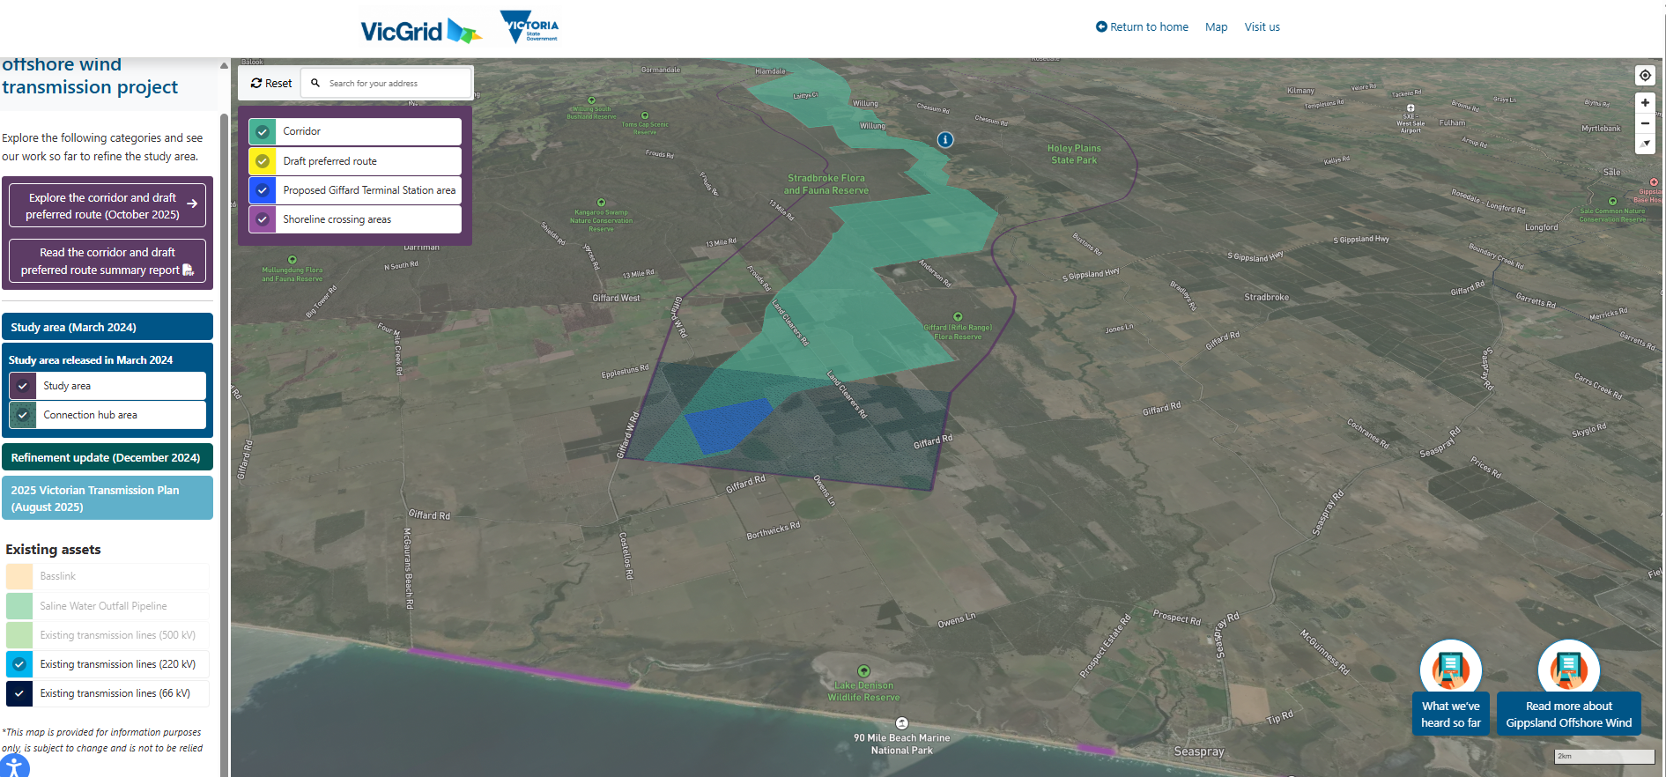Viewport: 1666px width, 777px height.
Task: Enable the Basslink asset layer
Action: point(19,576)
